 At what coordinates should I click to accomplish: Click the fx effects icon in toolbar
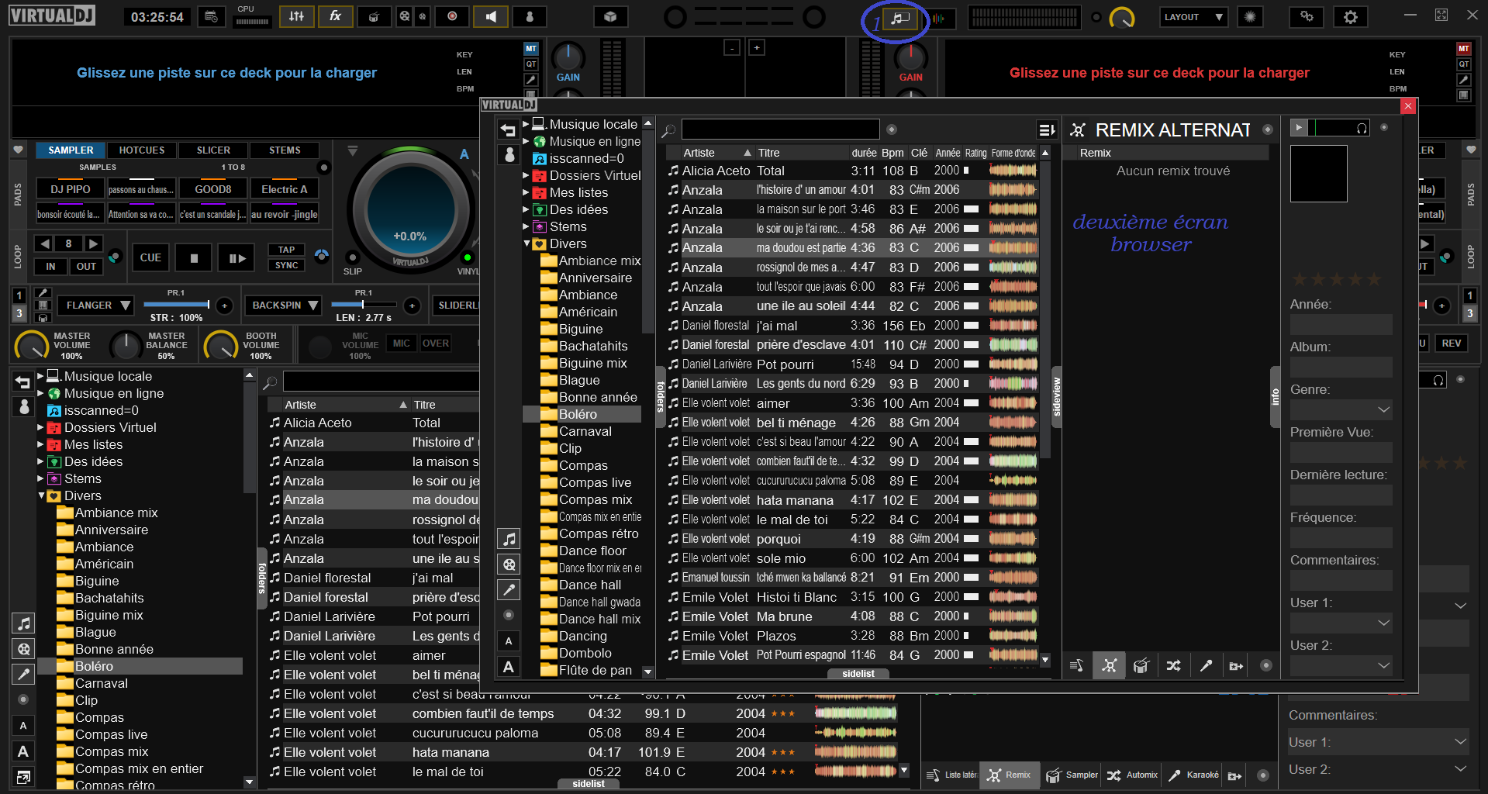[335, 16]
